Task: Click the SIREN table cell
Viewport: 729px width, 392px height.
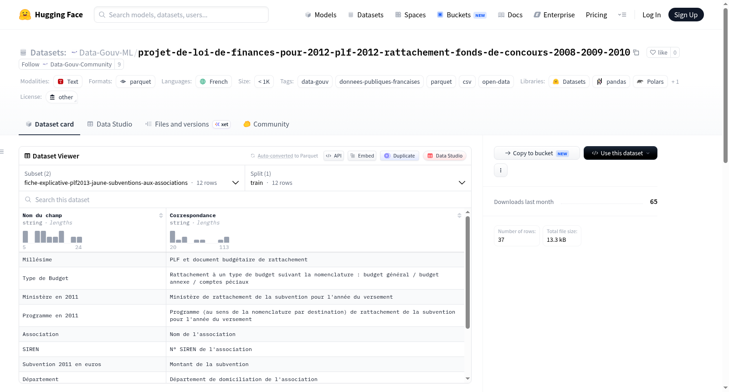Action: (92, 349)
